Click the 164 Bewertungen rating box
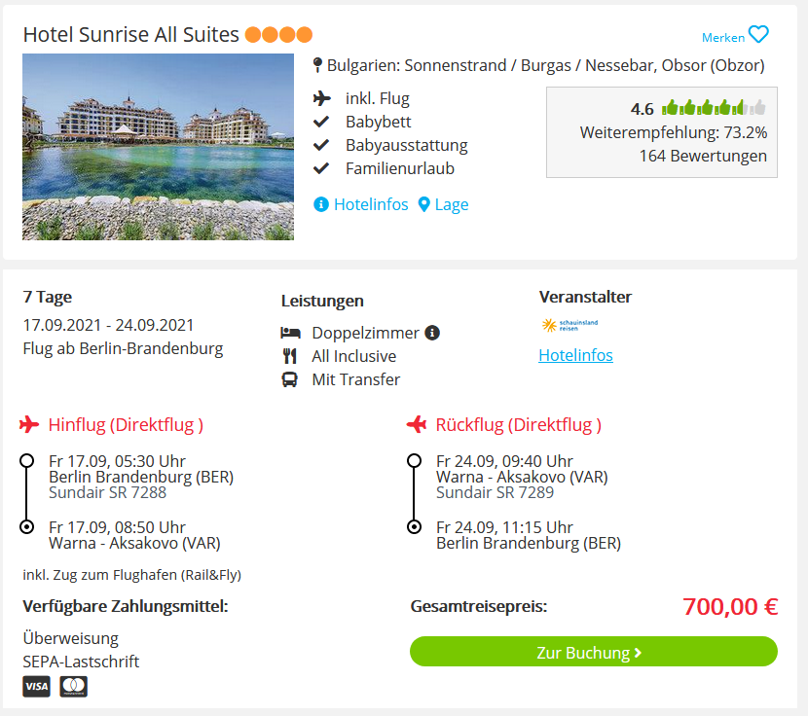The width and height of the screenshot is (808, 716). tap(662, 132)
